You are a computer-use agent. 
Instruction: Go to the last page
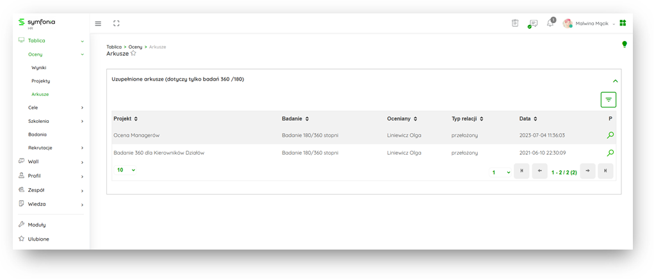pos(605,171)
